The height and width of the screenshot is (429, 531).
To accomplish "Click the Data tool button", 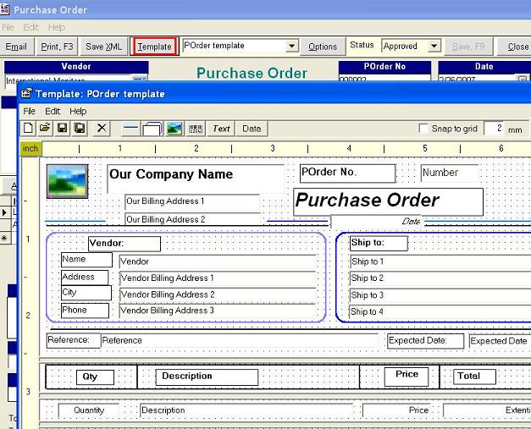I will tap(252, 129).
